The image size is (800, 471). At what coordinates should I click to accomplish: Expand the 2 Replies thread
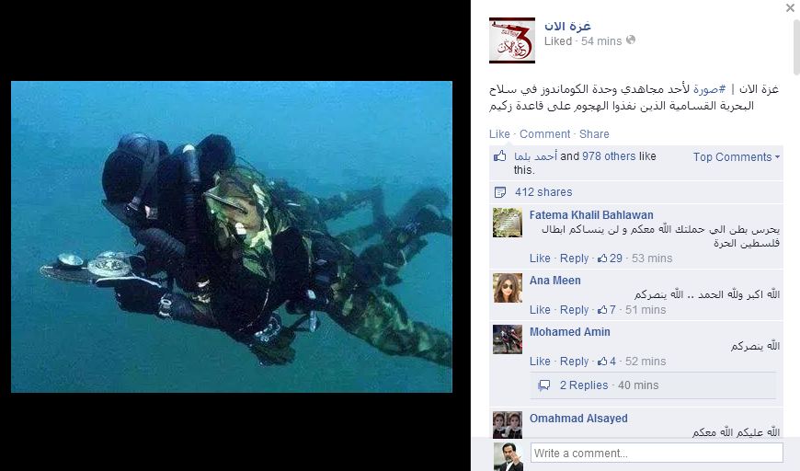[609, 385]
